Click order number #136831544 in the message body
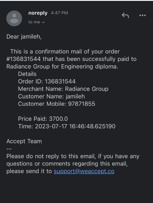Viewport: 153px width, 203px height. [x=23, y=59]
